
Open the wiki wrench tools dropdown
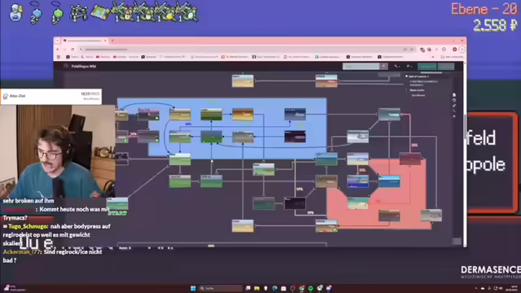point(396,67)
